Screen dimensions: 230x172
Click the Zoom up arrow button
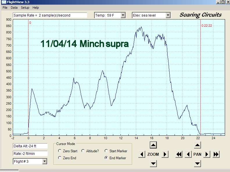point(153,145)
